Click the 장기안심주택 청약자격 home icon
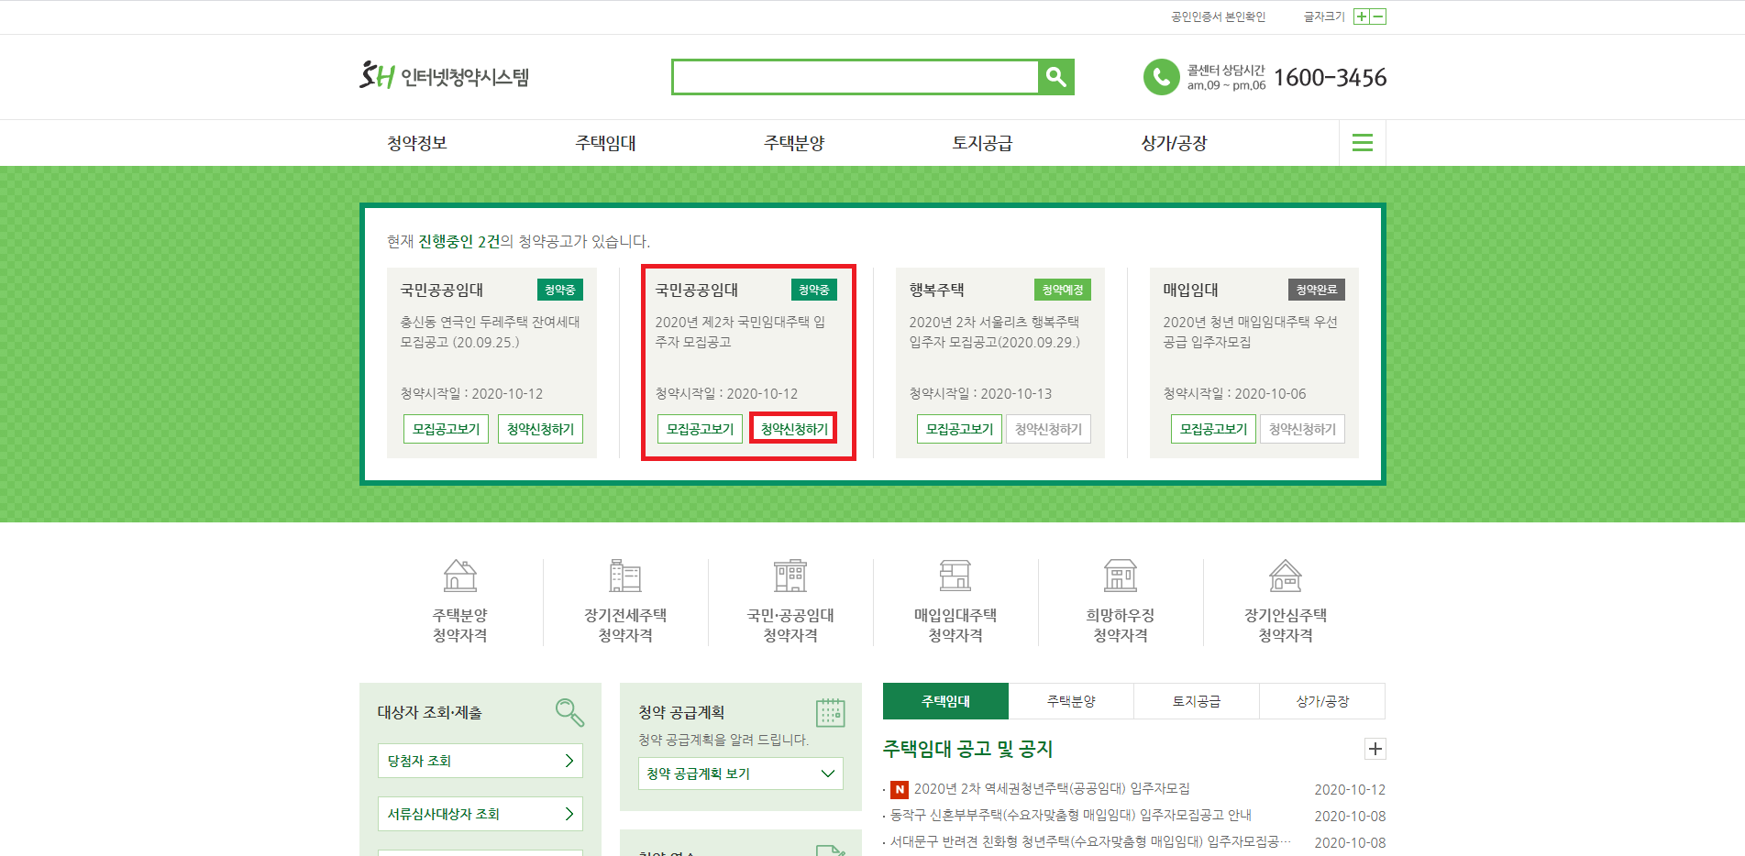 coord(1286,576)
